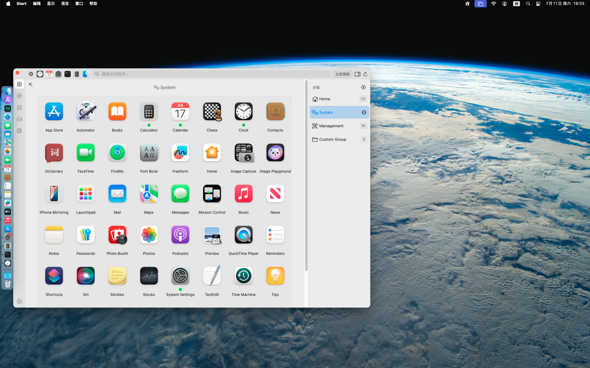Launch Chess from the System grid
590x368 pixels.
[x=212, y=111]
